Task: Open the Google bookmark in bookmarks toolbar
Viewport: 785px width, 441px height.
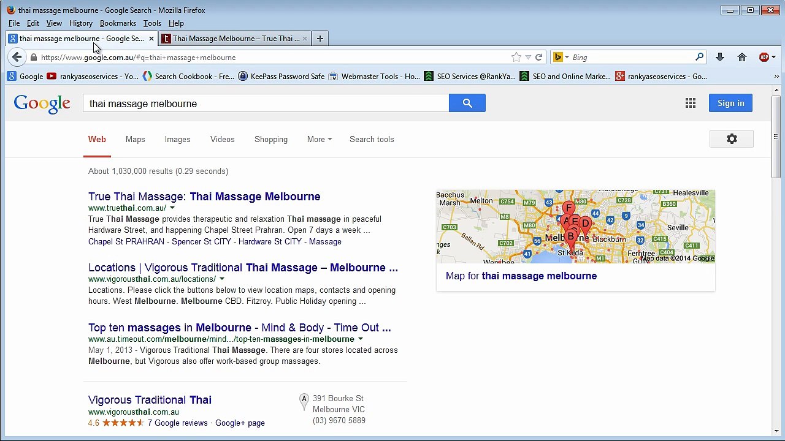Action: 25,77
